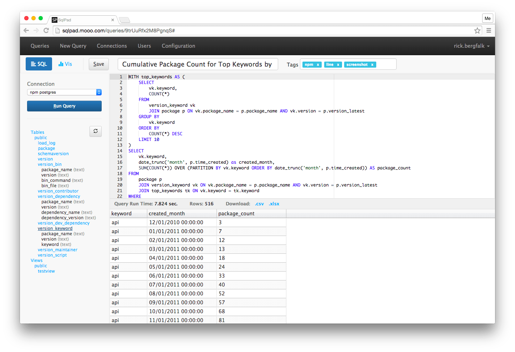Screen dimensions: 515x352
Task: Open the Connections page
Action: point(112,46)
